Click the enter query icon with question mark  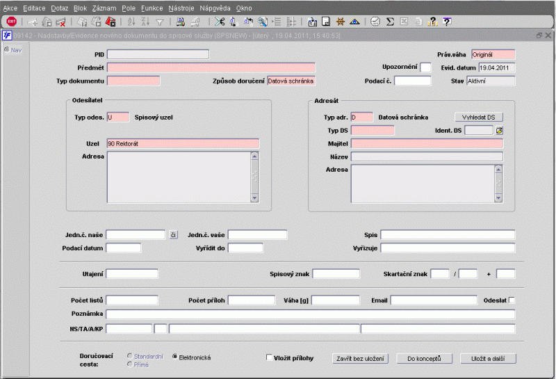[82, 22]
